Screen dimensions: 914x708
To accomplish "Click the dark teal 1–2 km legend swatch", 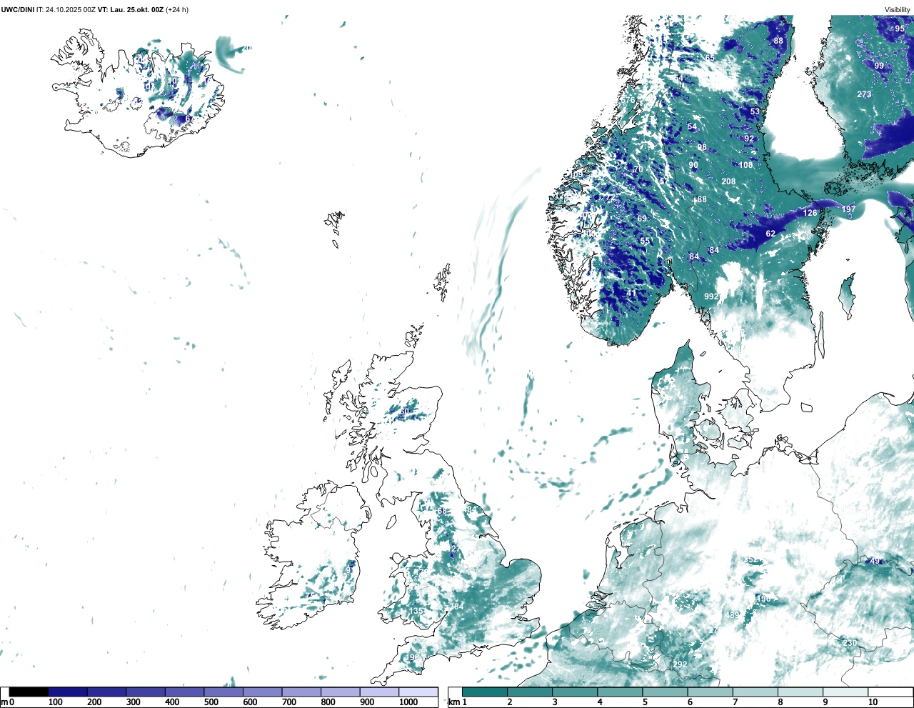I will tap(485, 692).
